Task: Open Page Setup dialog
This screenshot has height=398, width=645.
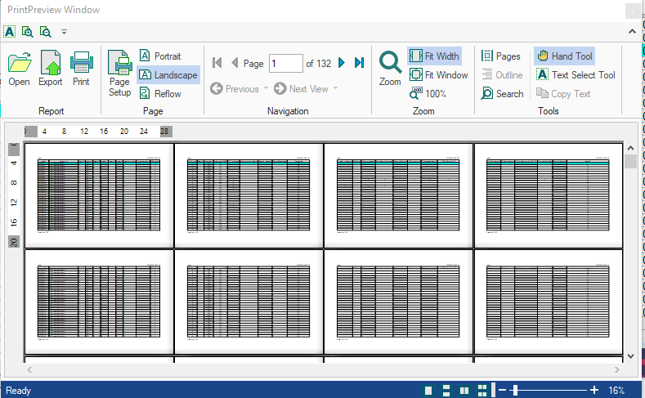Action: 119,74
